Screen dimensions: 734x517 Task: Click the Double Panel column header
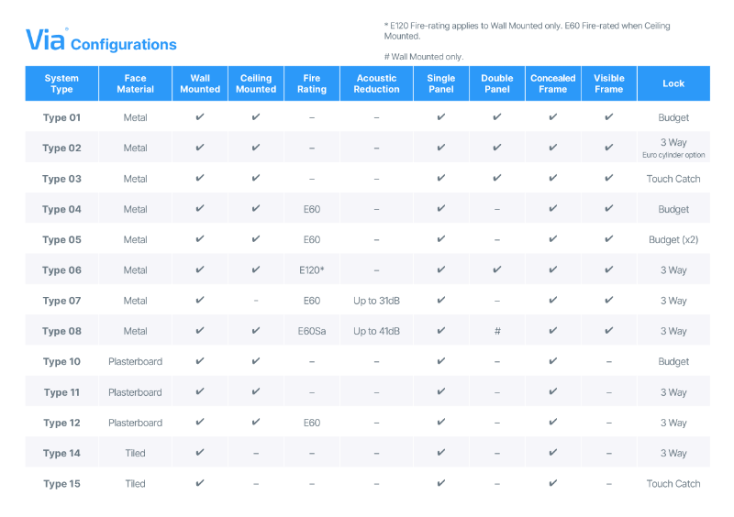[497, 83]
